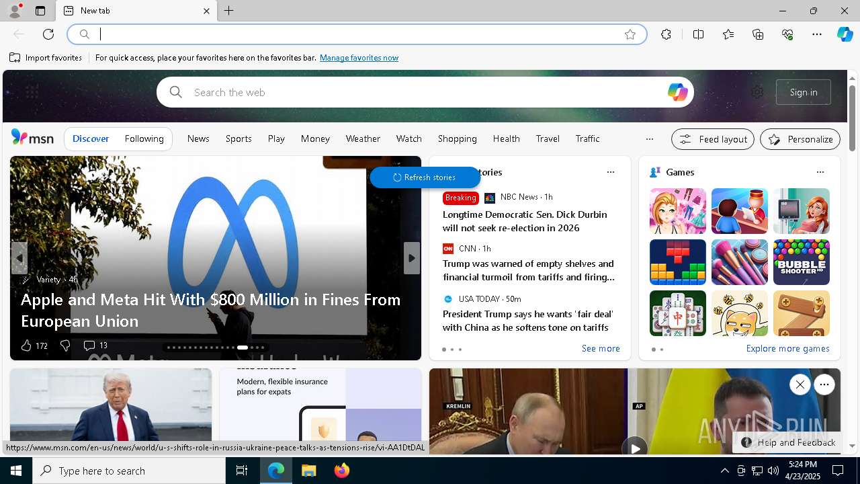Image resolution: width=860 pixels, height=484 pixels.
Task: Go to msn logo home
Action: (32, 138)
